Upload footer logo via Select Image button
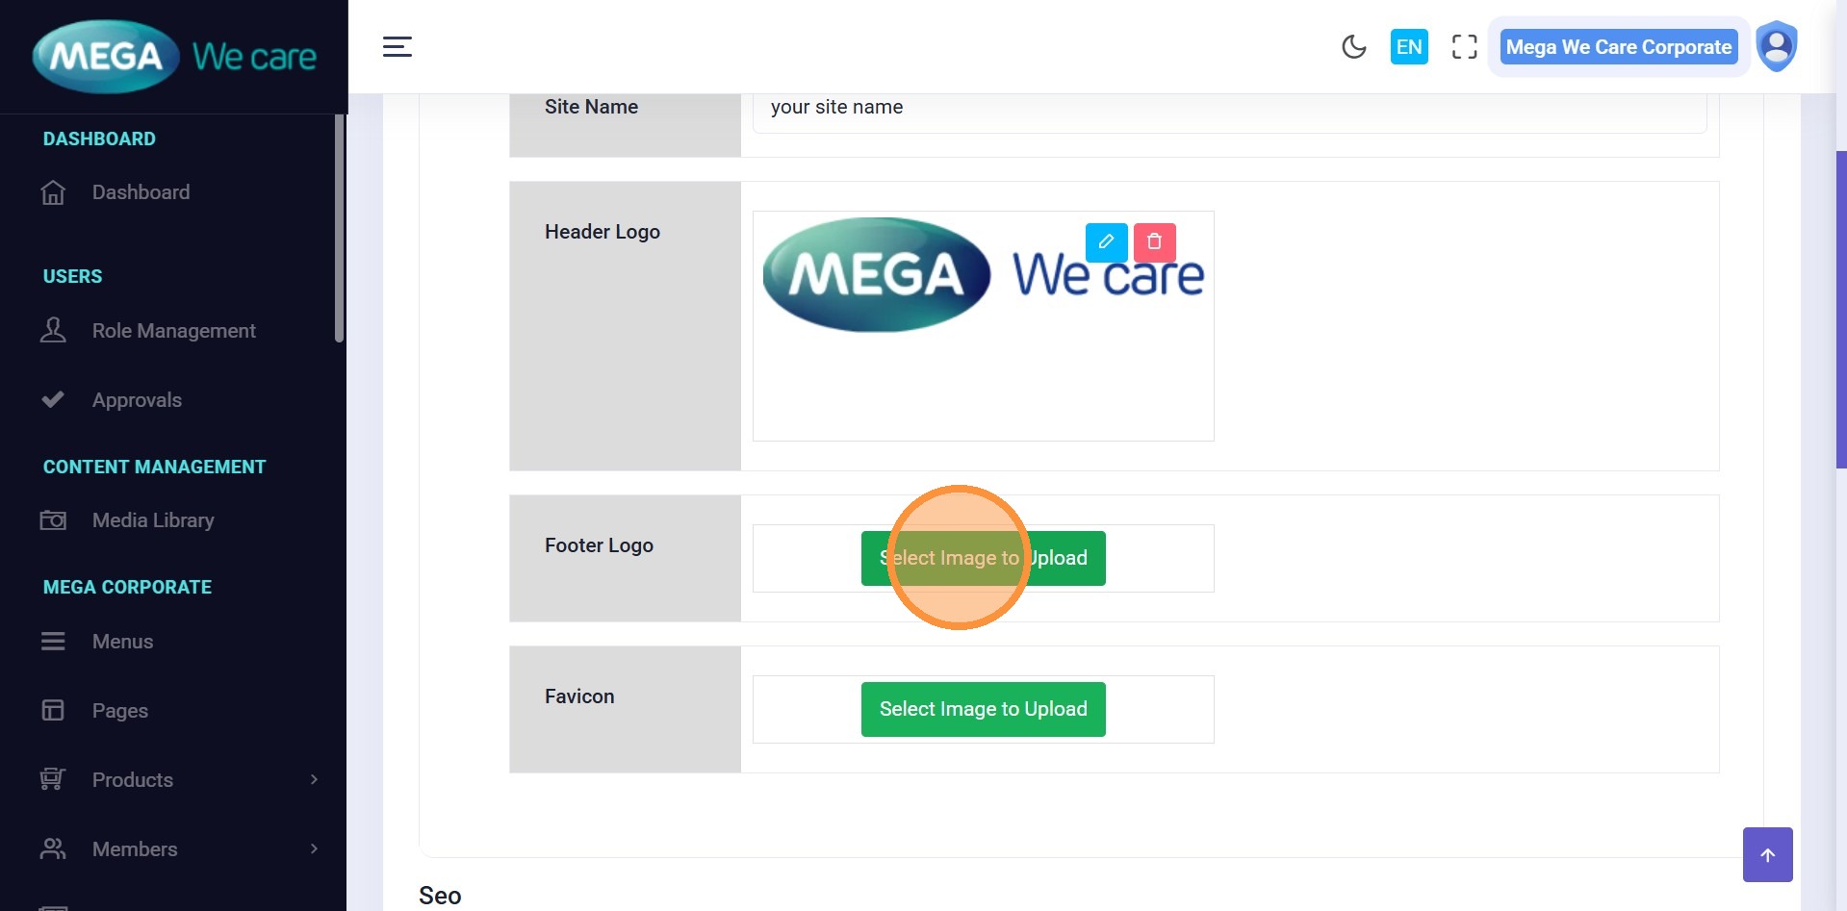 coord(983,558)
